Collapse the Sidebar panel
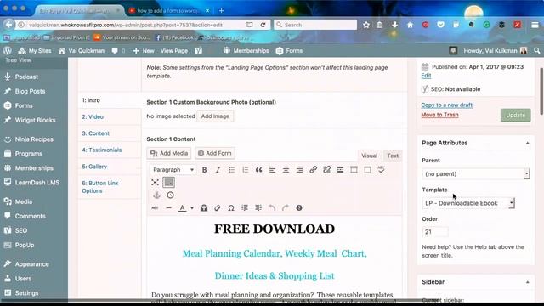Viewport: 544px width, 306px height. click(x=527, y=282)
